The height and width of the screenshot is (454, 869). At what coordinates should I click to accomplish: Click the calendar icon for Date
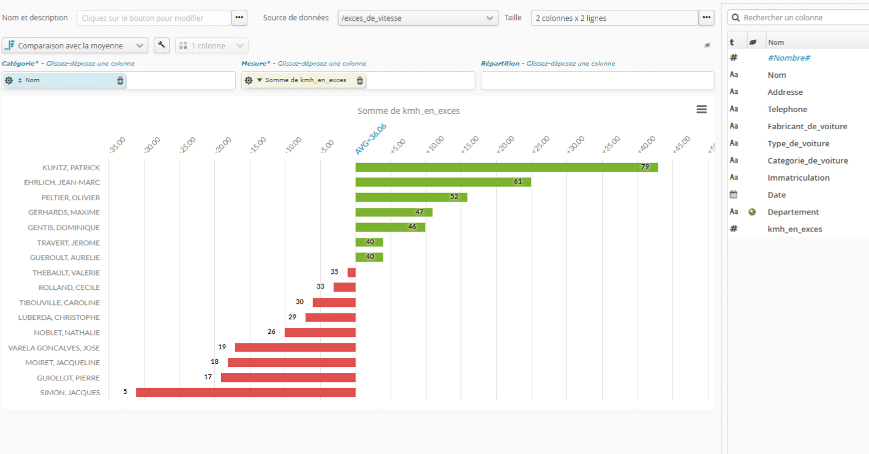click(734, 195)
